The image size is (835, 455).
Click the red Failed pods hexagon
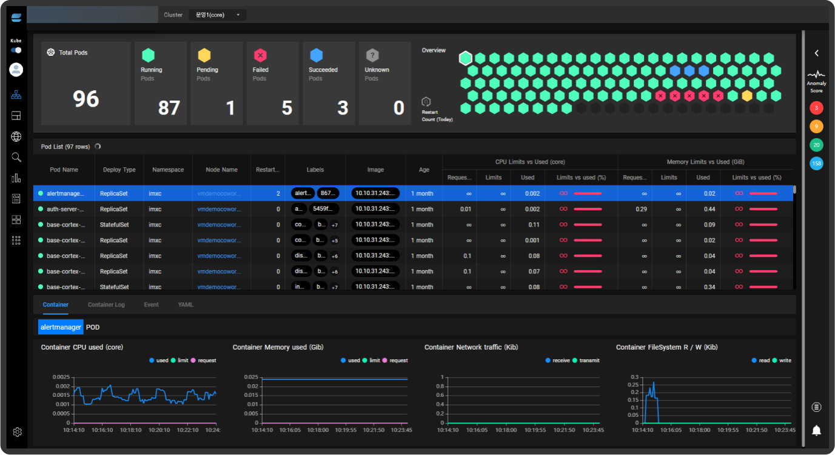coord(260,55)
